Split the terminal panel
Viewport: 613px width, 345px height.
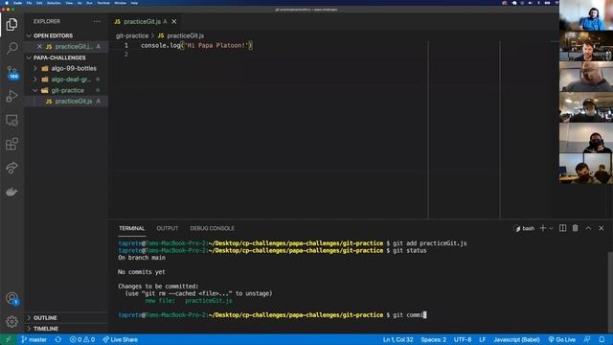[x=562, y=228]
